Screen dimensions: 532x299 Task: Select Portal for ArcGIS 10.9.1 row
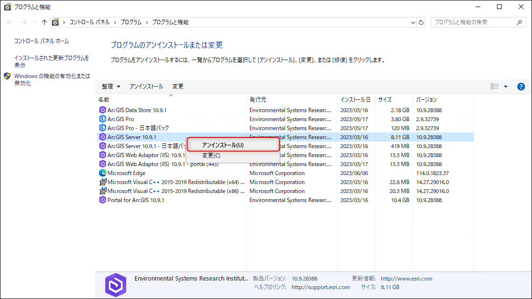pyautogui.click(x=284, y=200)
